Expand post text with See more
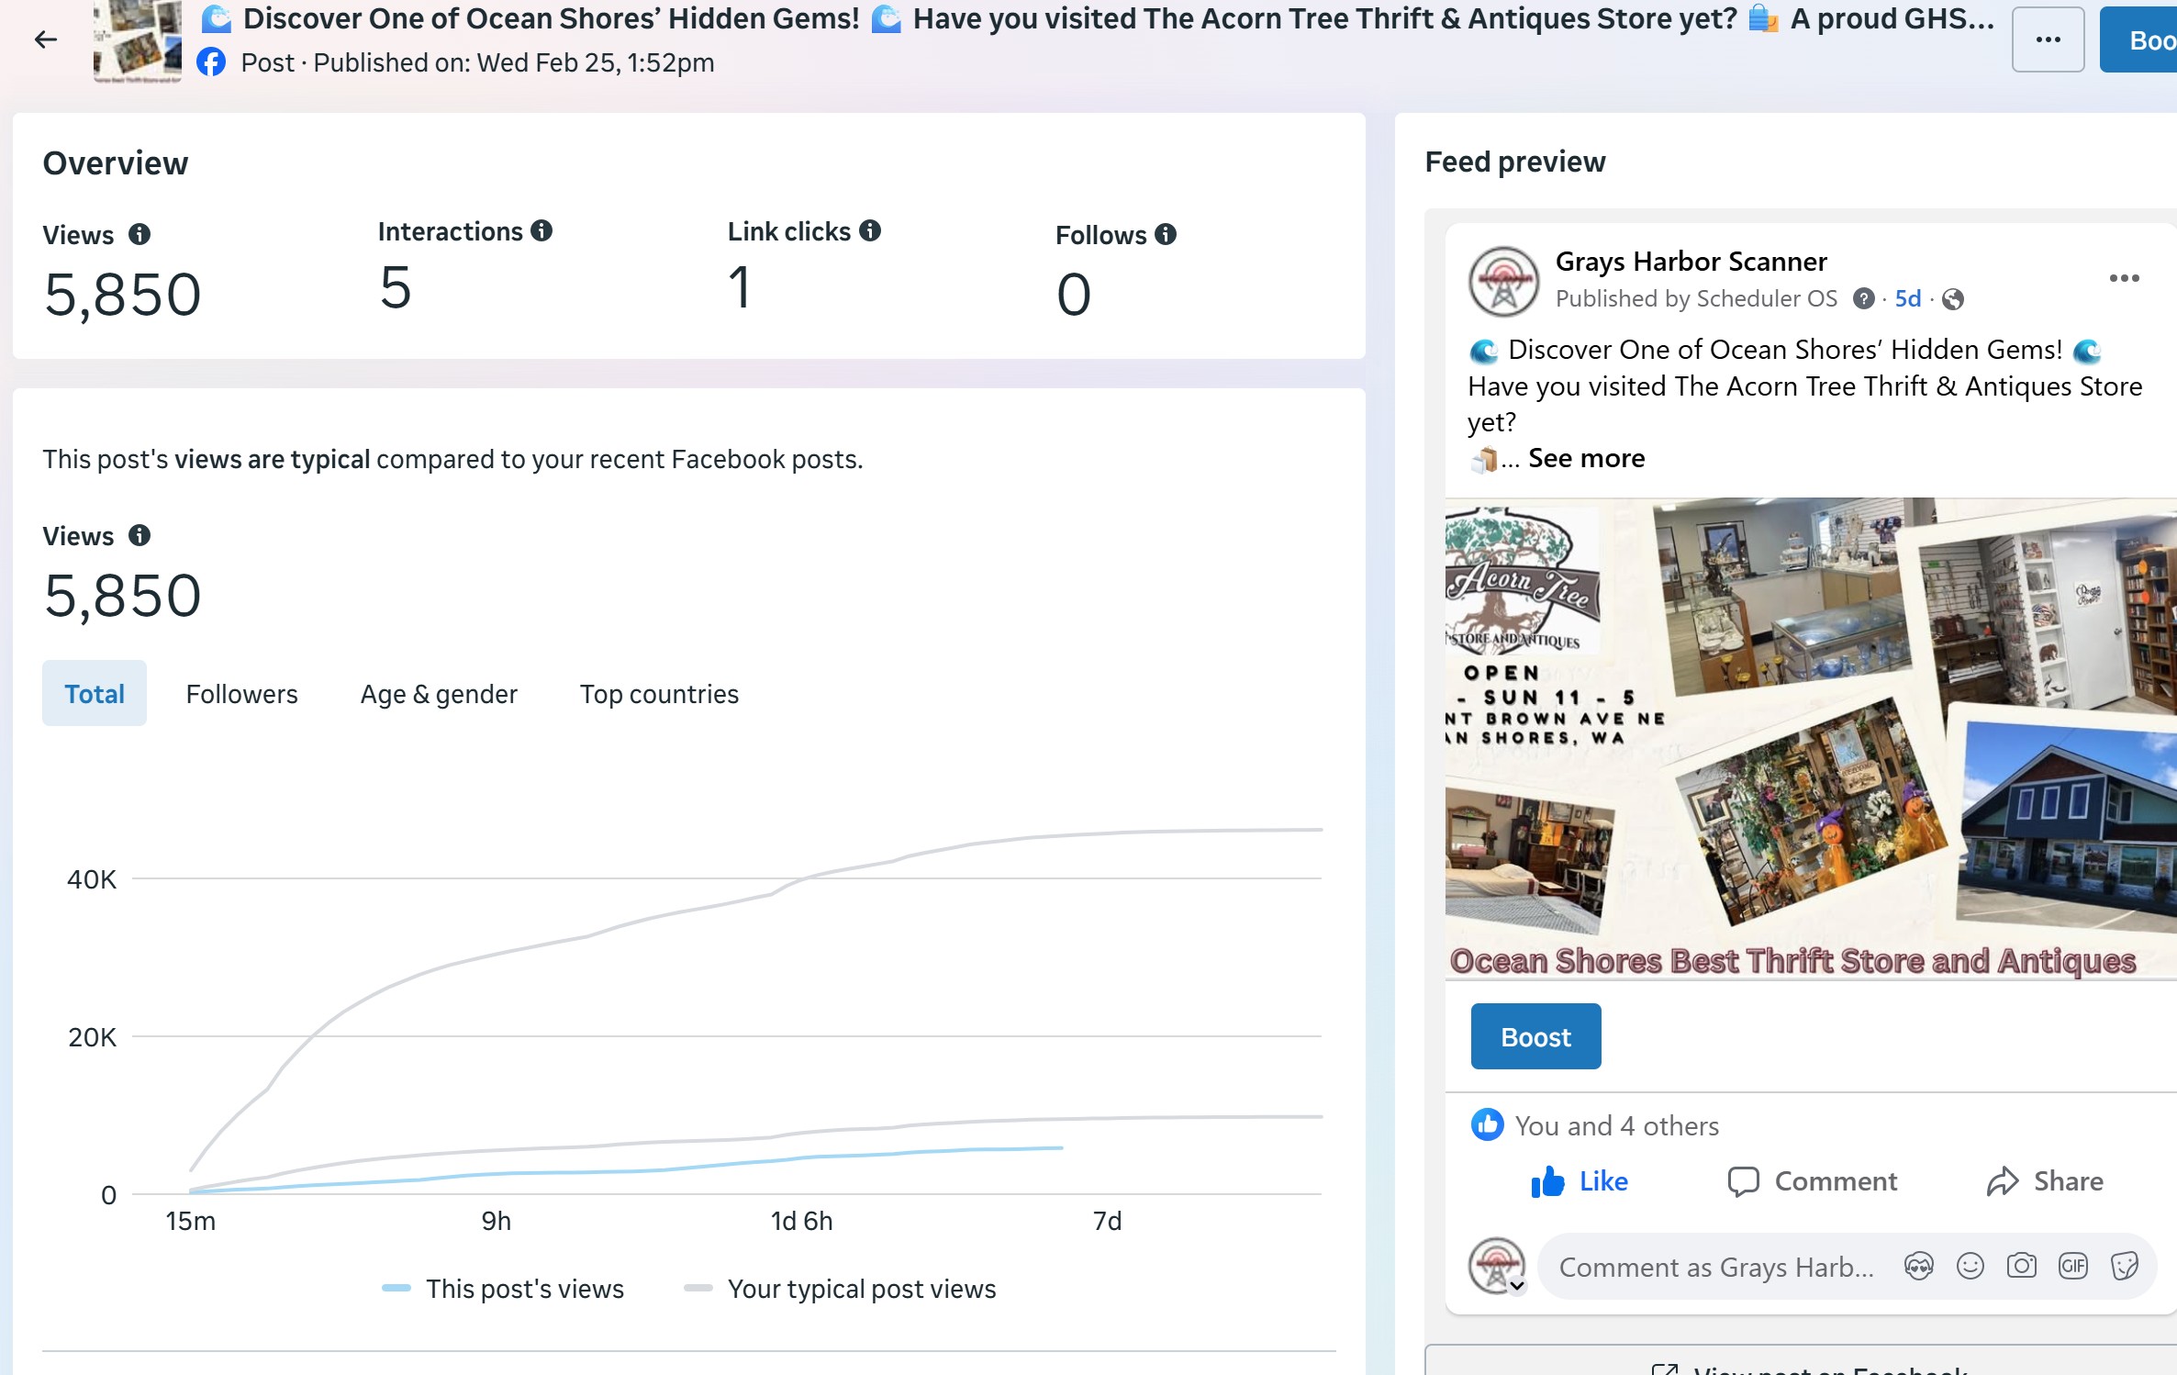Image resolution: width=2177 pixels, height=1375 pixels. (x=1586, y=458)
